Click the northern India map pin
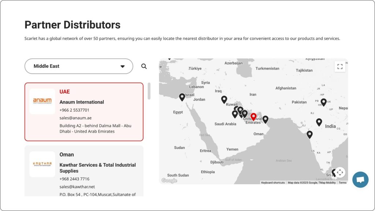The width and height of the screenshot is (375, 211). [323, 102]
